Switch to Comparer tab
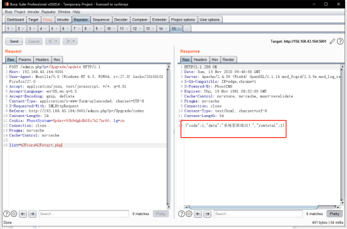The image size is (347, 229). click(x=140, y=20)
